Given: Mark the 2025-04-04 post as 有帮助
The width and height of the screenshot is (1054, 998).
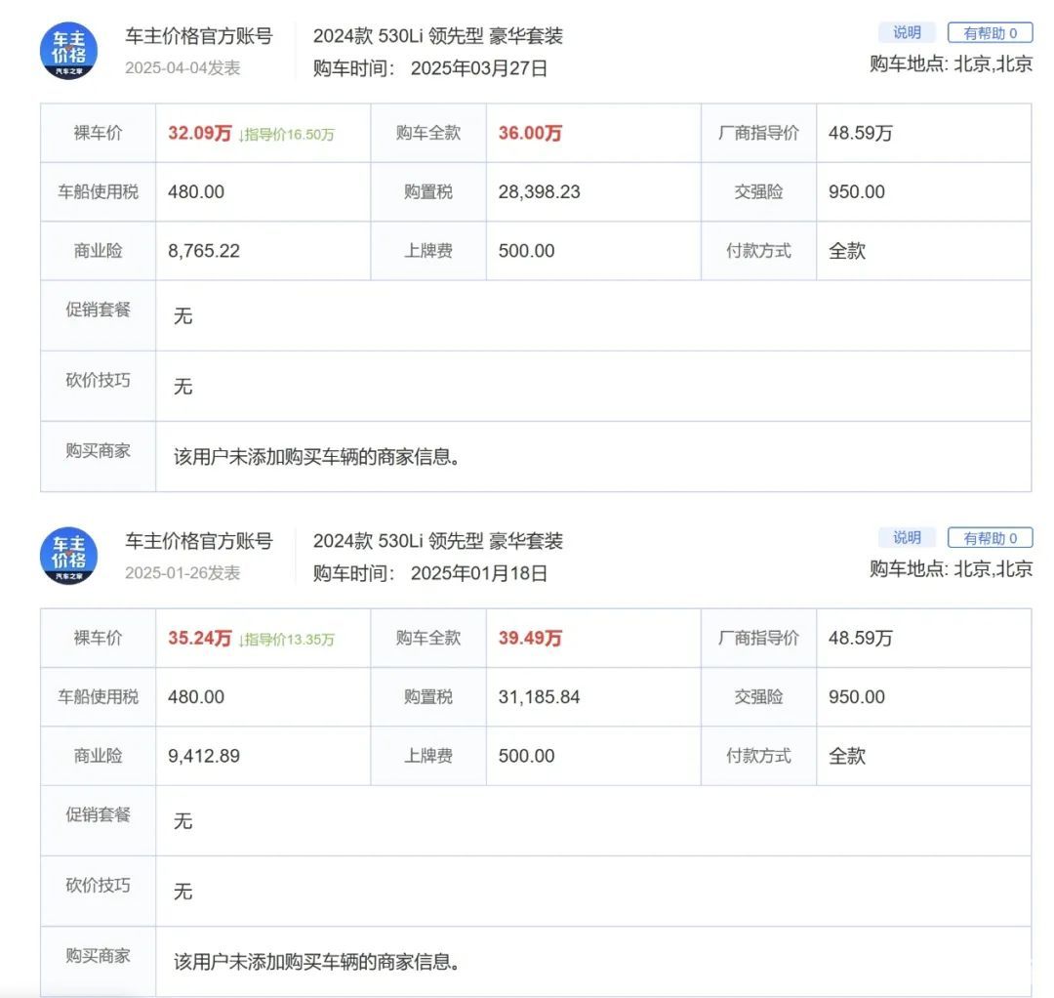Looking at the screenshot, I should [x=990, y=33].
